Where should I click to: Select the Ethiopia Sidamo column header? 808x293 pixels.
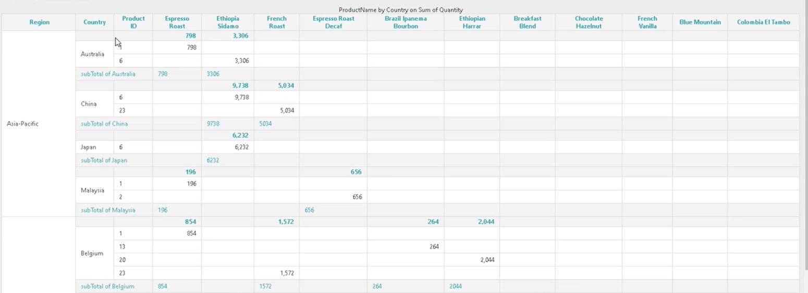click(x=228, y=22)
